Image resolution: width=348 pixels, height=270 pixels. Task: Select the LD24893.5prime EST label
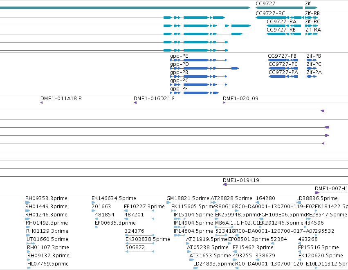(214, 264)
